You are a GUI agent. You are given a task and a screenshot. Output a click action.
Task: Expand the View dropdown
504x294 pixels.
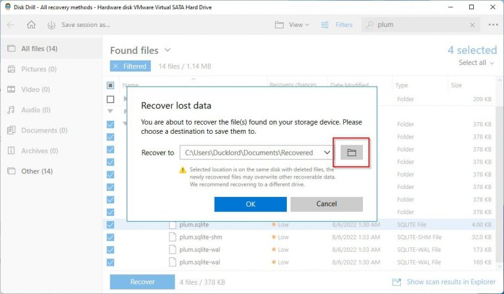pos(299,25)
